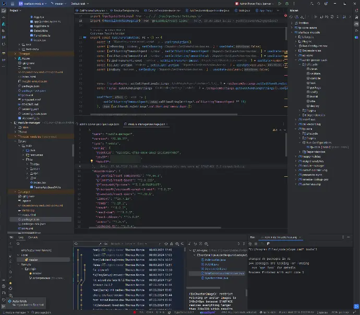This screenshot has width=360, height=315.
Task: Open the Log tab in the Git panel
Action: (21, 237)
